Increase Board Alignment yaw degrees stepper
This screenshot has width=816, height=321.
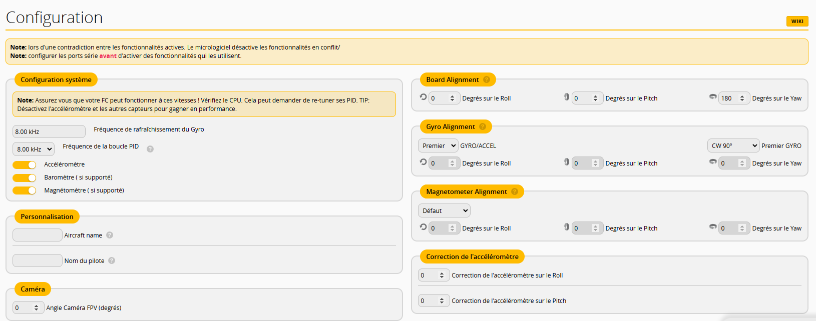click(742, 96)
